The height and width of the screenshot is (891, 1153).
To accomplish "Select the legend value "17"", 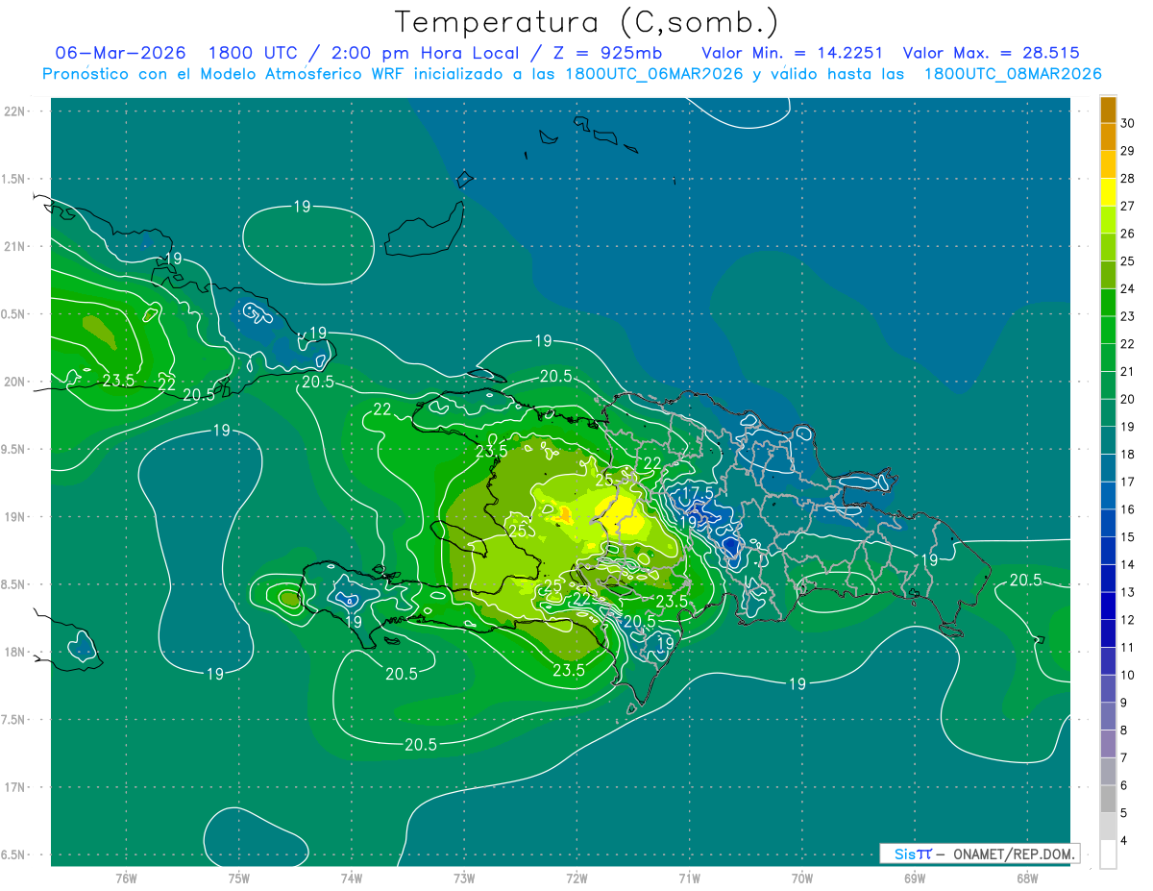I will pos(1129,482).
